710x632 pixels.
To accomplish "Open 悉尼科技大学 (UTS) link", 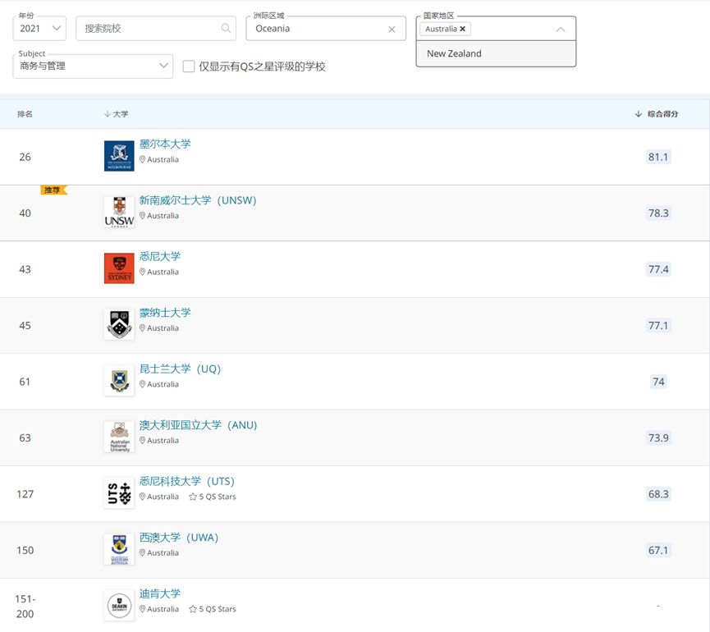I will coord(187,481).
